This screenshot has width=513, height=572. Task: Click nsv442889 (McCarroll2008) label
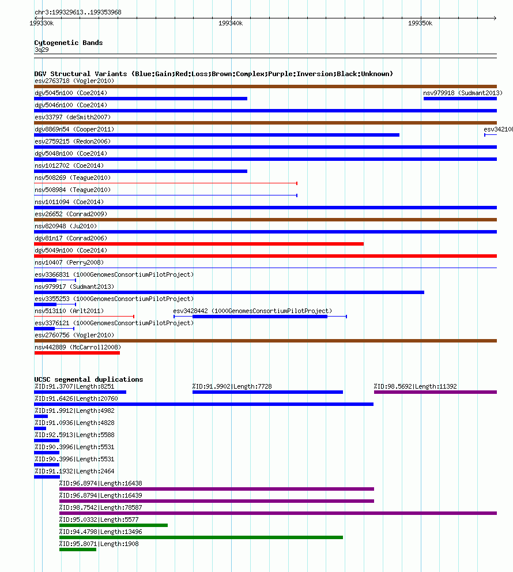tap(78, 347)
